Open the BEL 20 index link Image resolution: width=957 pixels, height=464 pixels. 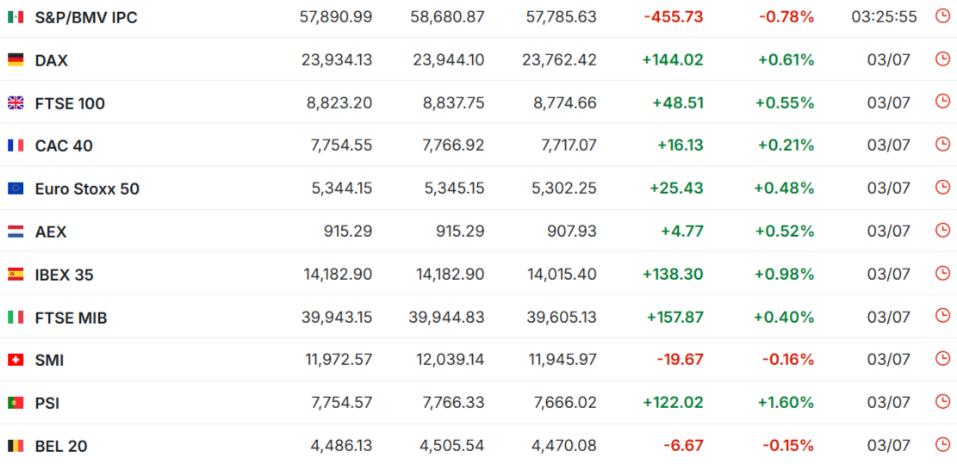(61, 446)
